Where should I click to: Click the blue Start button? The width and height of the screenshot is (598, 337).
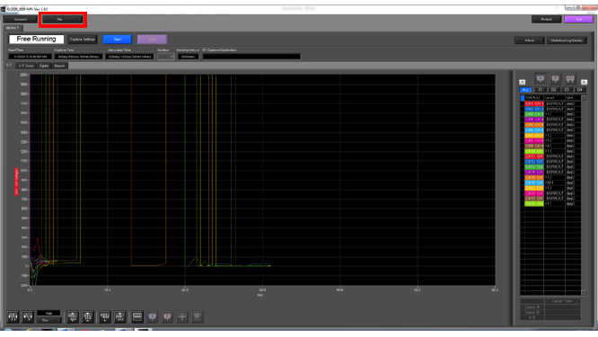[x=117, y=40]
